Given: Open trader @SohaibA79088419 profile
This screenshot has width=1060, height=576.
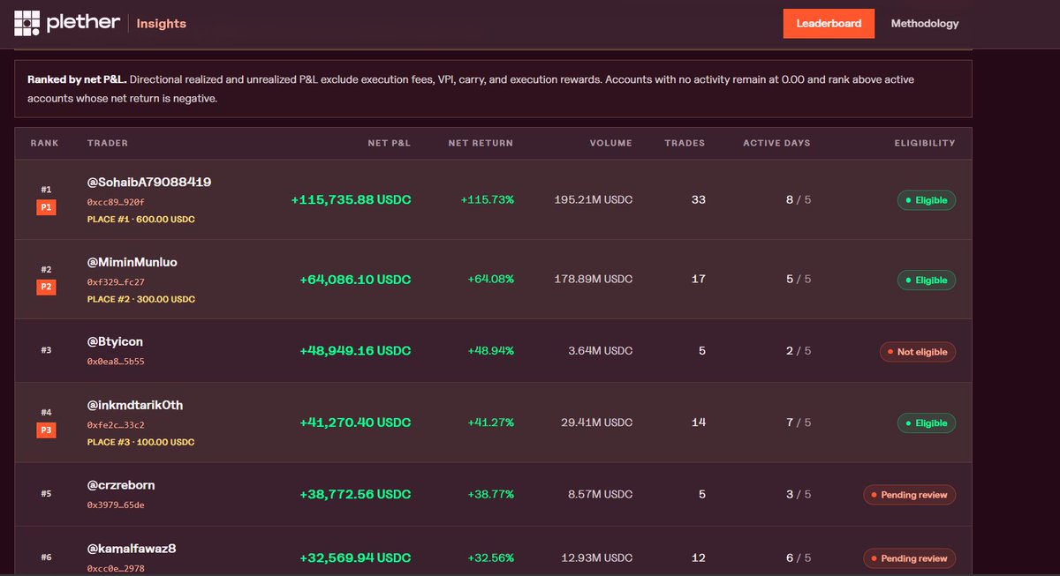Looking at the screenshot, I should click(148, 183).
